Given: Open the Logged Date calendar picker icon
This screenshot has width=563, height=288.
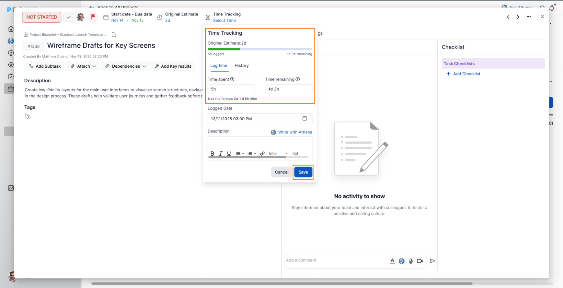Looking at the screenshot, I should coord(304,118).
